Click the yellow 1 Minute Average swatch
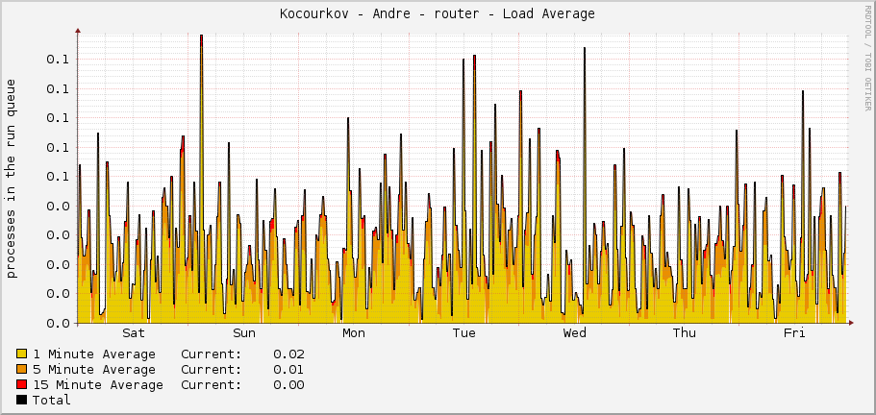Image resolution: width=876 pixels, height=415 pixels. point(22,354)
